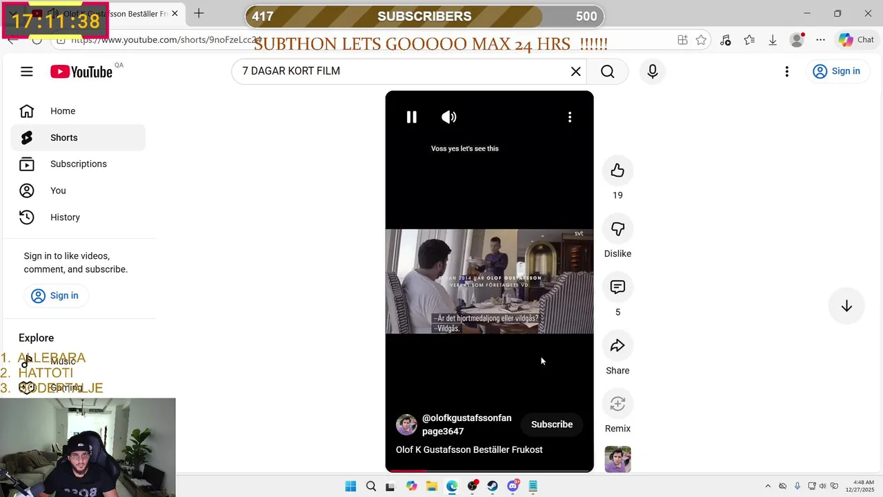Open Task View on the taskbar
883x497 pixels.
tap(390, 486)
